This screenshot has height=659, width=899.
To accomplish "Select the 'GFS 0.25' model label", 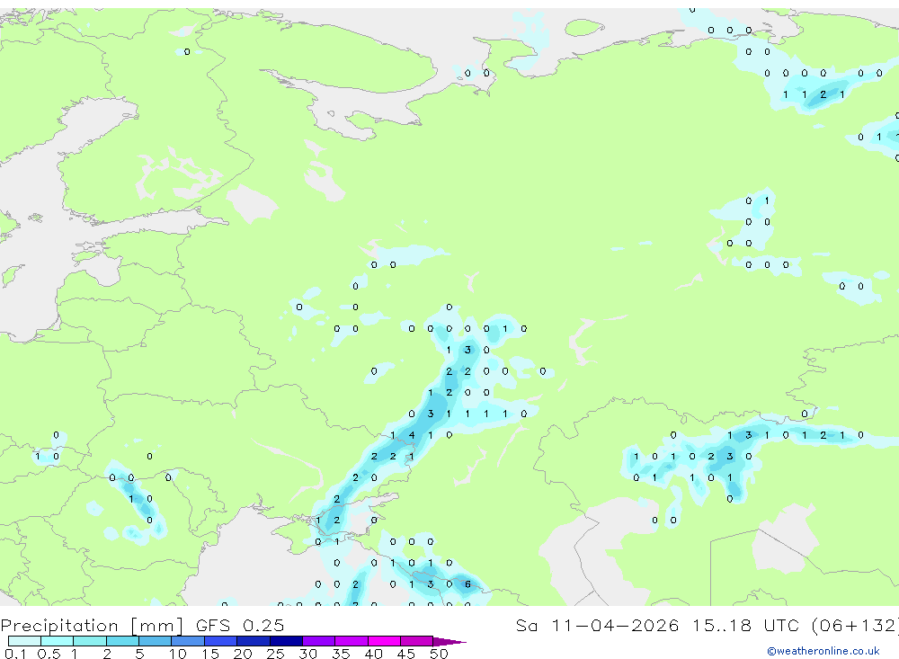I will click(x=240, y=625).
